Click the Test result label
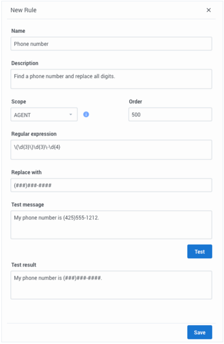The image size is (224, 344). point(24,265)
